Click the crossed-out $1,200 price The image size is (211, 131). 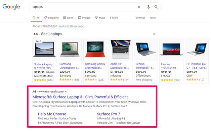pyautogui.click(x=50, y=72)
